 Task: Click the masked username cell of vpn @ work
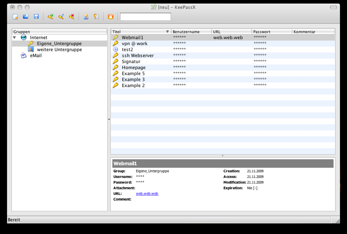click(180, 43)
